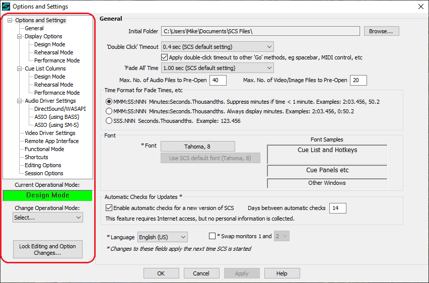Open Session Options in the tree
This screenshot has height=283, width=429.
coord(44,174)
